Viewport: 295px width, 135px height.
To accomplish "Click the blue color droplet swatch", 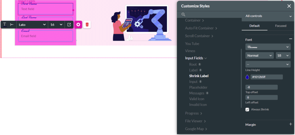I will click(x=247, y=77).
